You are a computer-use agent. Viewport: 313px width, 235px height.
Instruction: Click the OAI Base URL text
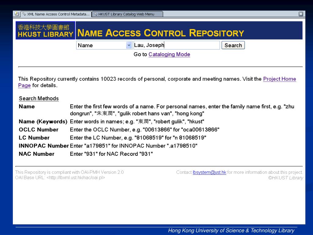click(60, 178)
